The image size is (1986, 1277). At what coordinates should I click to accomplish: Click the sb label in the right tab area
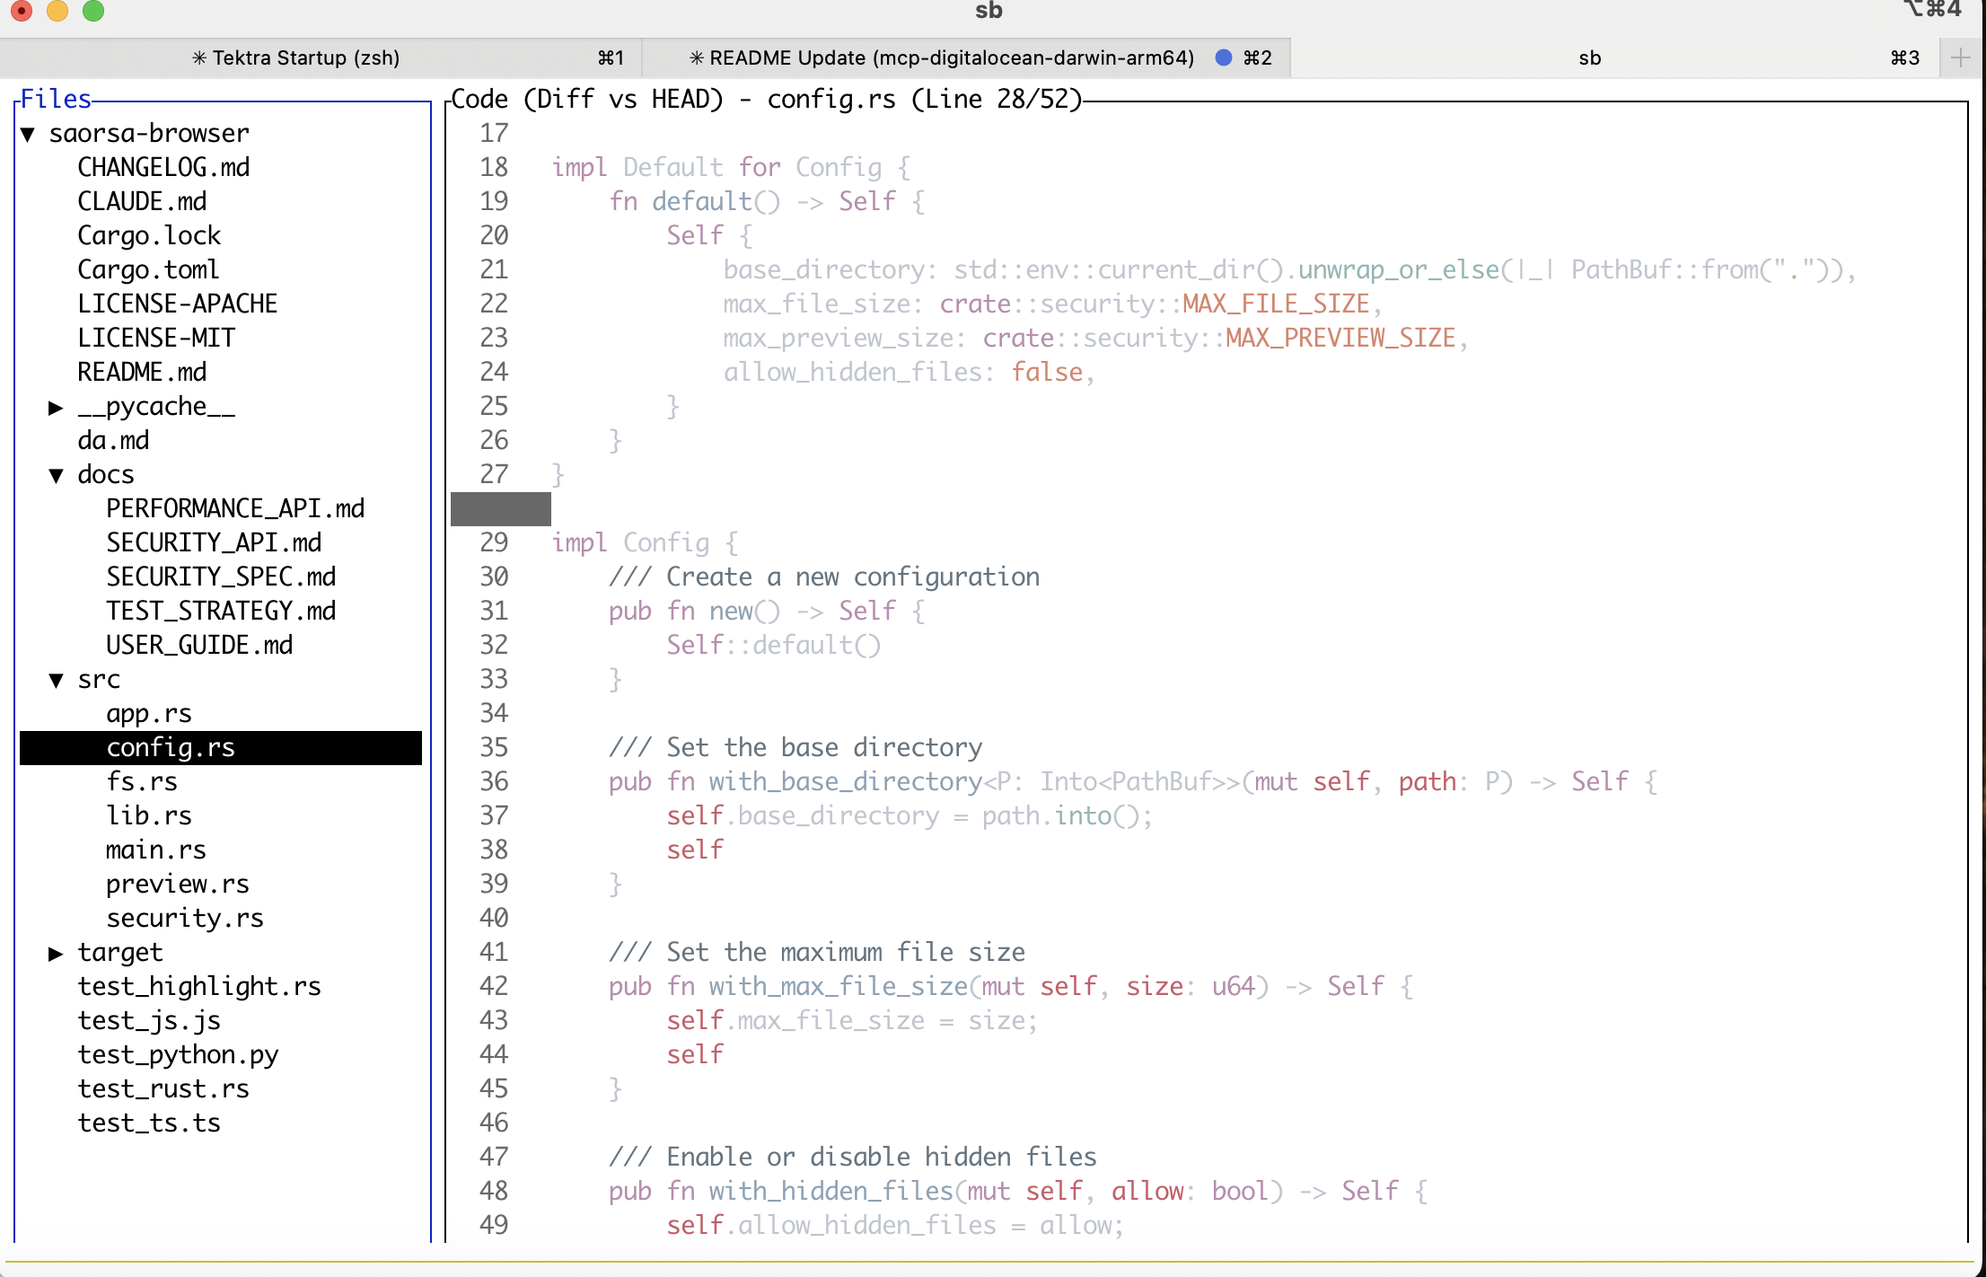click(1589, 57)
